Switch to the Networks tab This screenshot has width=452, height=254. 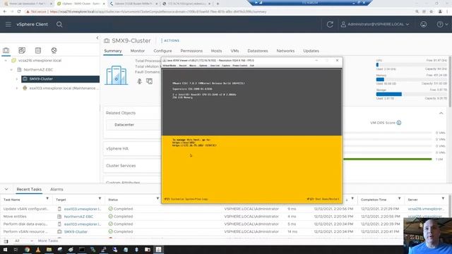coord(285,51)
